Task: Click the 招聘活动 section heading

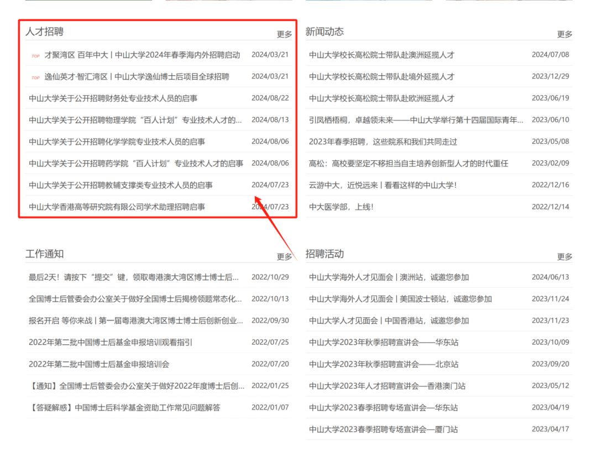Action: (x=325, y=254)
